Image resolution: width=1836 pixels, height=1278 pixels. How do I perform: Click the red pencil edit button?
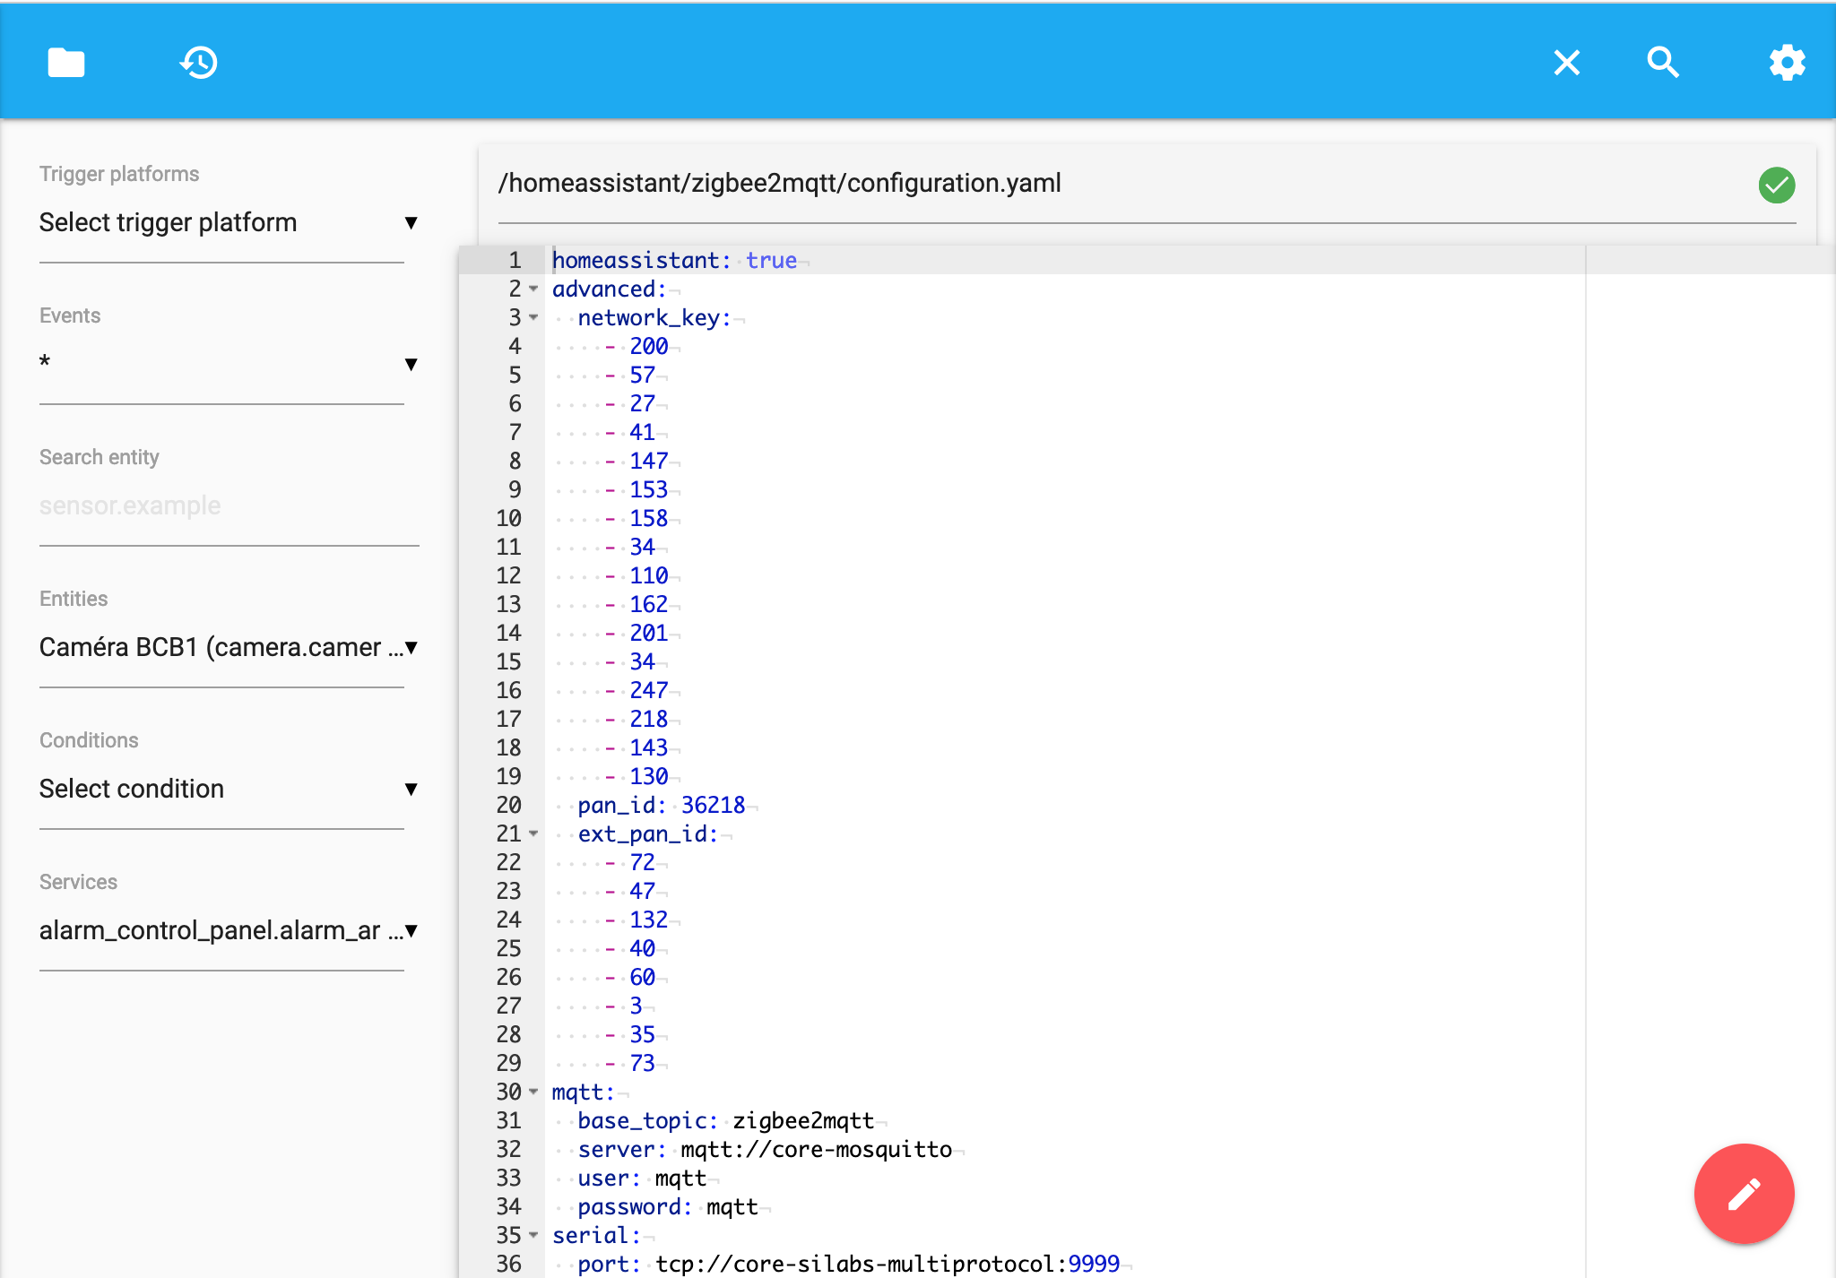[x=1744, y=1194]
